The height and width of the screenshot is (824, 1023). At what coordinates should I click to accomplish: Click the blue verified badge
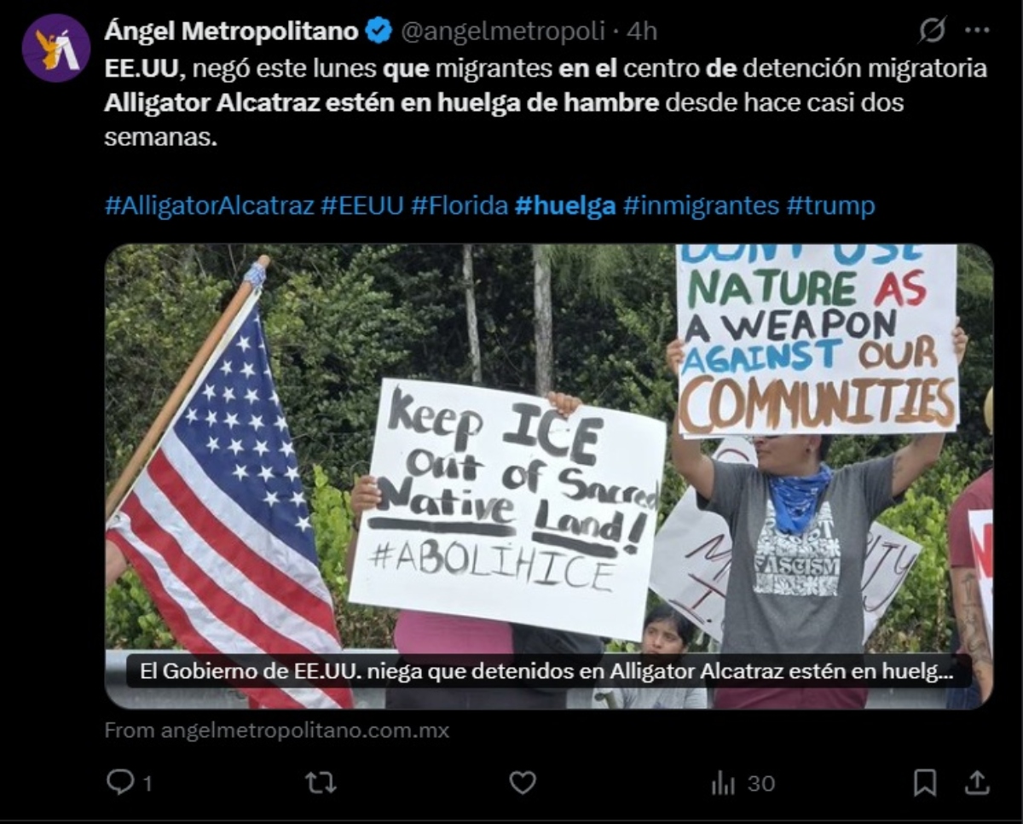[x=379, y=32]
